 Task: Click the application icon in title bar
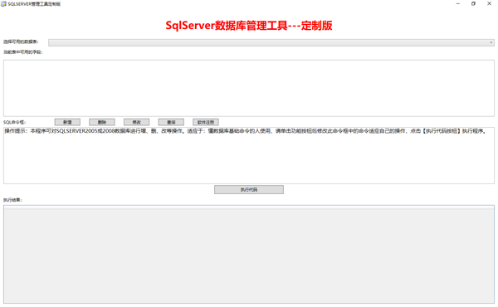click(4, 4)
